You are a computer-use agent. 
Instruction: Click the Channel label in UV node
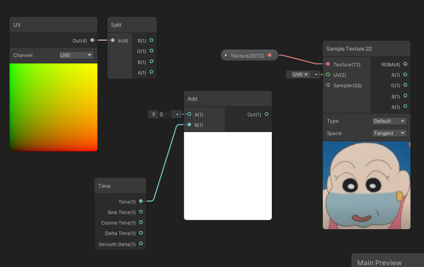pyautogui.click(x=23, y=55)
